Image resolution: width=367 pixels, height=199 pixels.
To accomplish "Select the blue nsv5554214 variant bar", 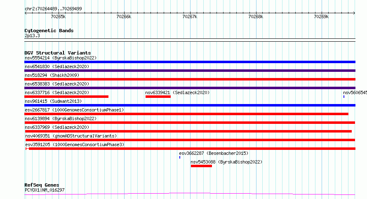I will click(x=190, y=62).
